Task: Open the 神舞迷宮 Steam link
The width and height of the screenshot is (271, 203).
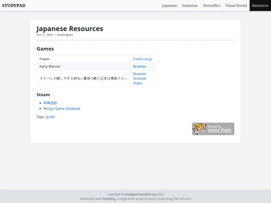Action: (50, 103)
